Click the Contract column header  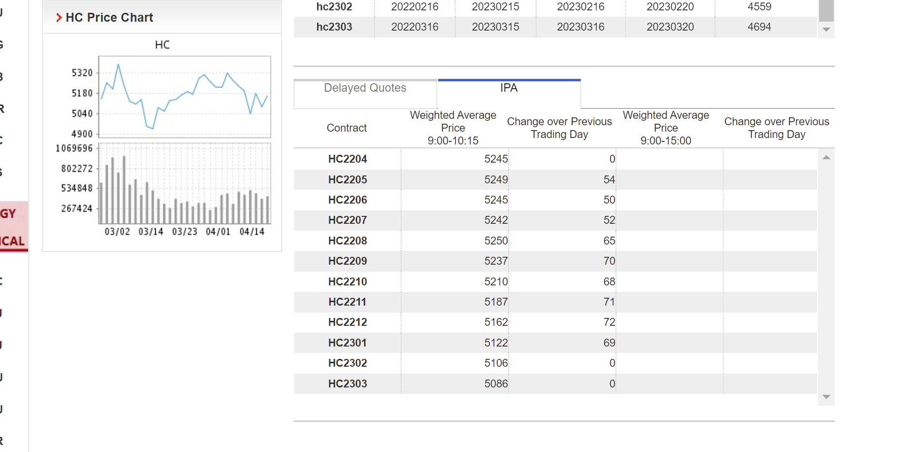tap(346, 128)
